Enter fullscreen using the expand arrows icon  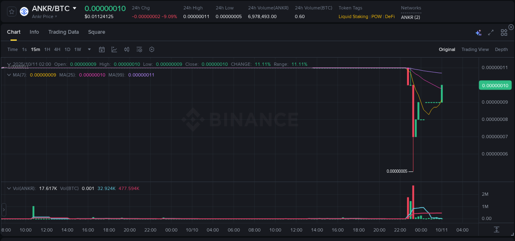click(491, 32)
